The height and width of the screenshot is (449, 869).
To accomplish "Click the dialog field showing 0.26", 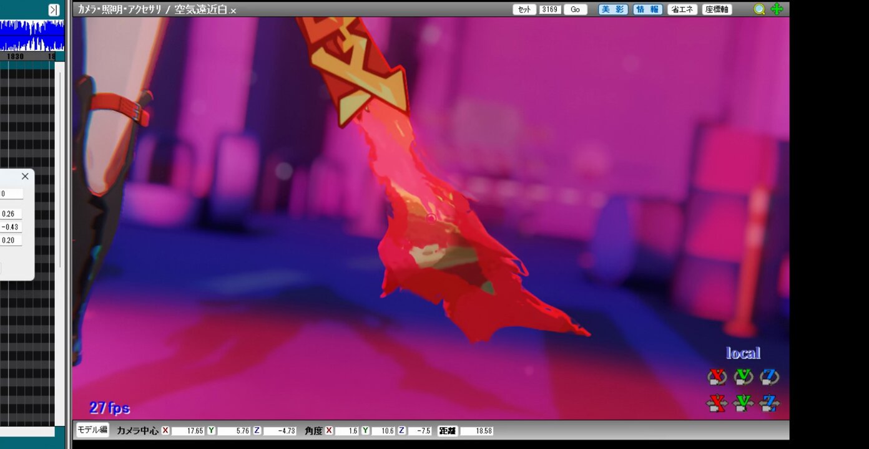I will coord(11,214).
